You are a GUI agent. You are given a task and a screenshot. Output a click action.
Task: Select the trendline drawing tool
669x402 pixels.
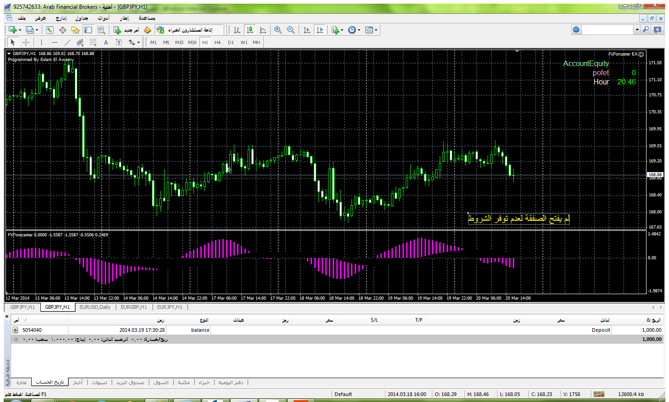(67, 42)
